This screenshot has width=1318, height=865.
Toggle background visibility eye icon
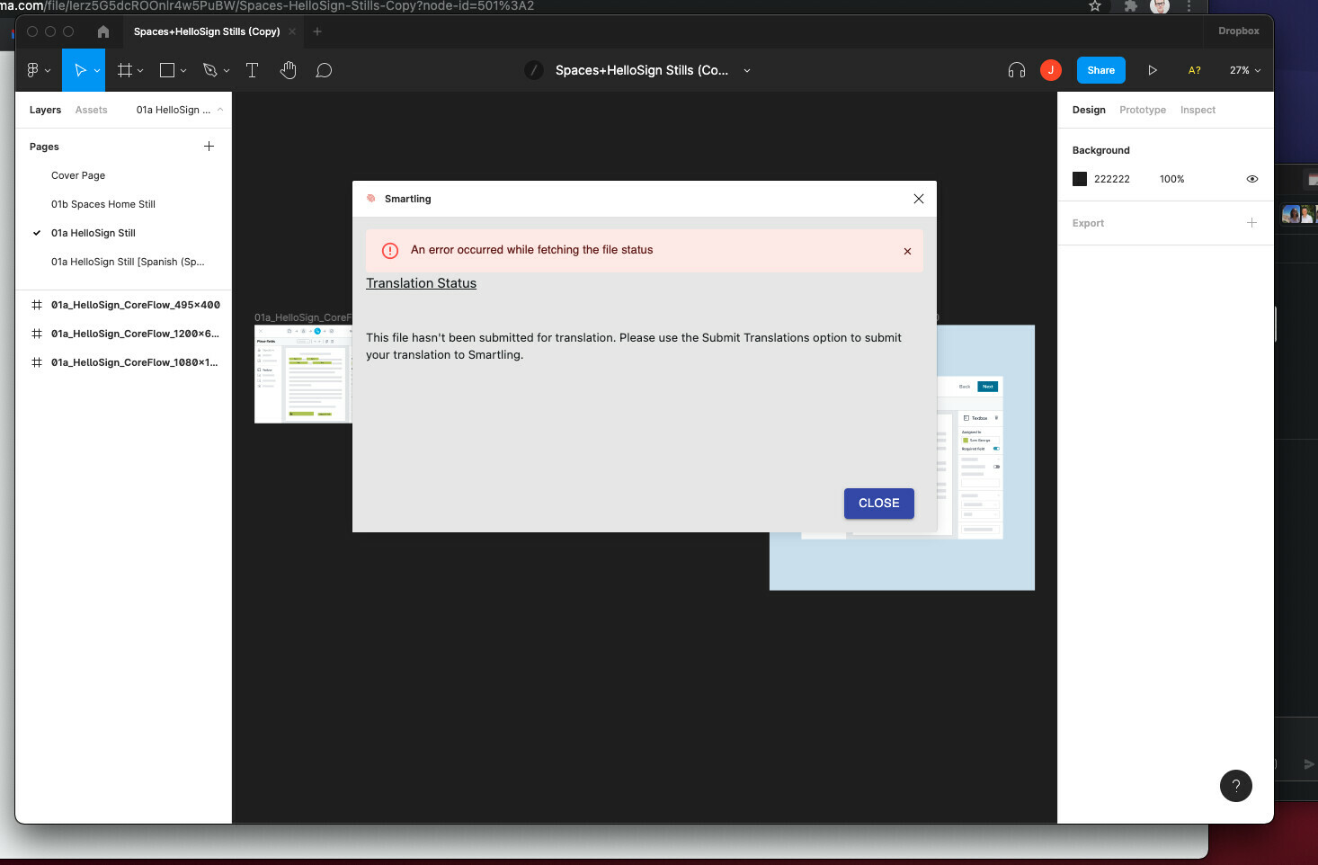(1252, 179)
